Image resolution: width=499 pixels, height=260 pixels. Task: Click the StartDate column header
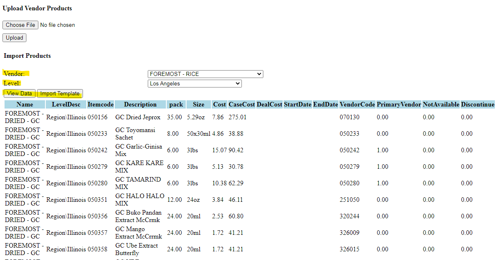click(x=298, y=104)
